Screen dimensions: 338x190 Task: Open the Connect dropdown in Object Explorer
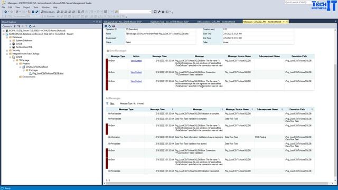pyautogui.click(x=7, y=26)
